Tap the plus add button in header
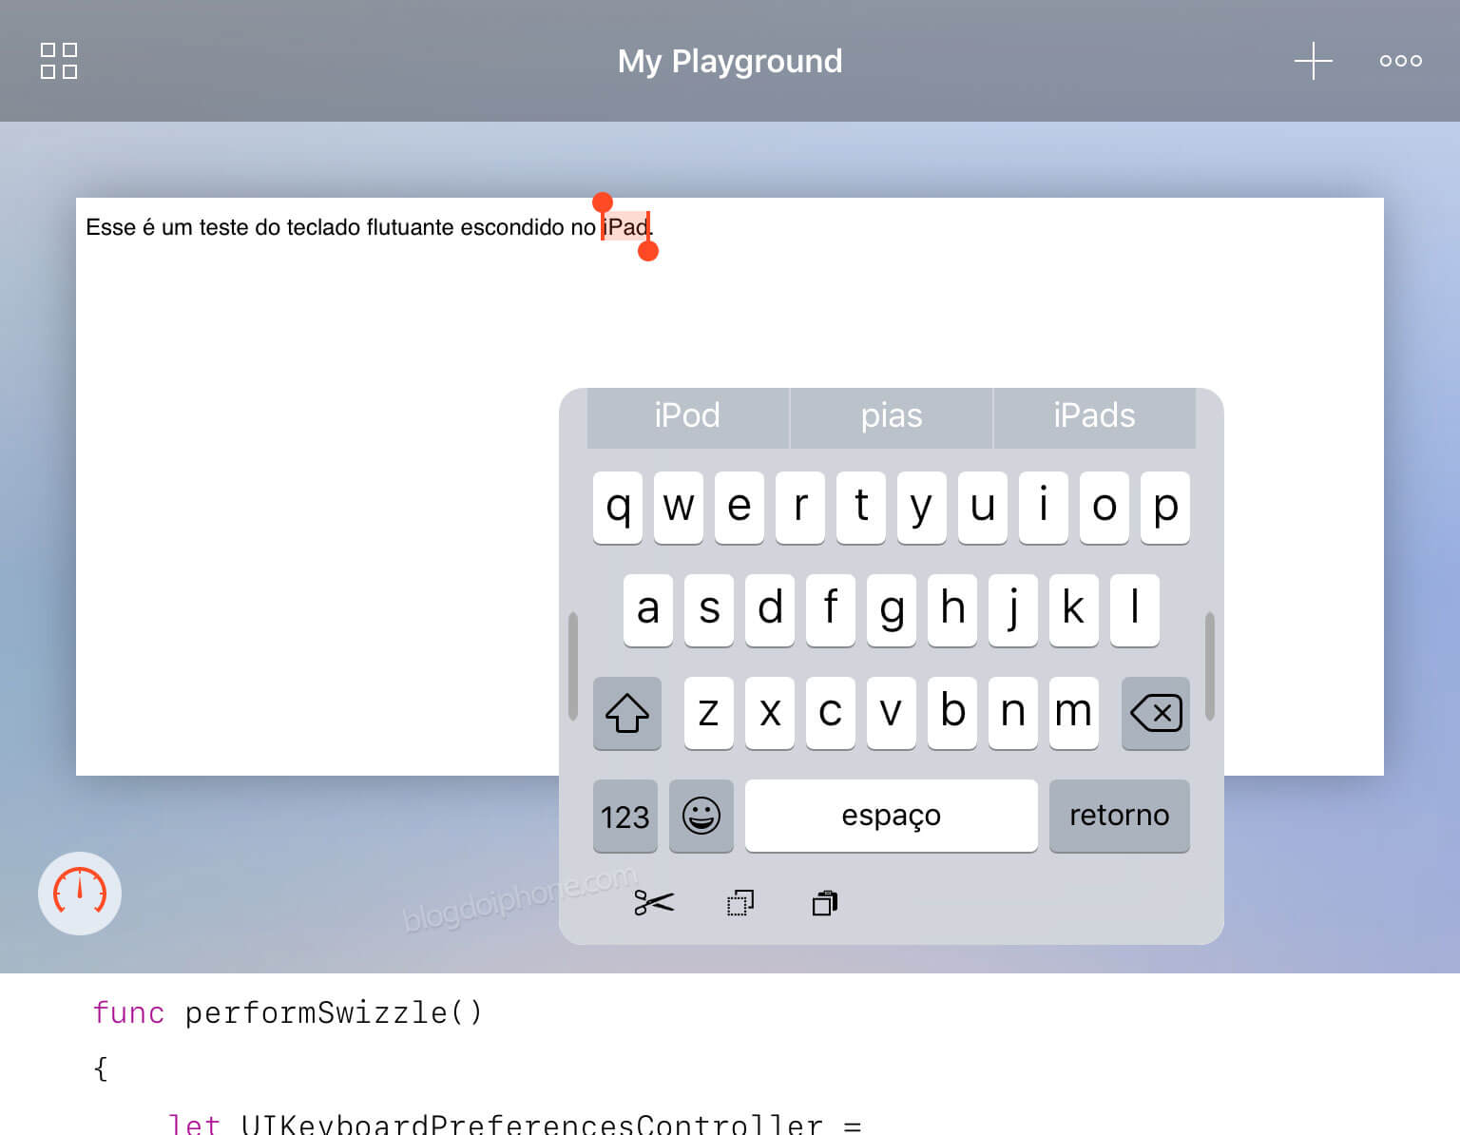The image size is (1460, 1135). click(x=1314, y=61)
